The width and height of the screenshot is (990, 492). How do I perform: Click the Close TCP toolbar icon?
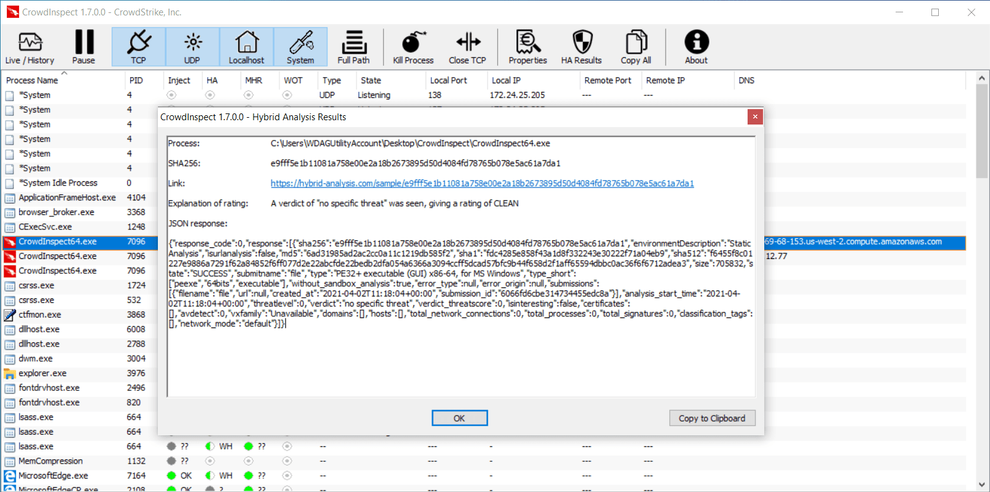pyautogui.click(x=468, y=47)
